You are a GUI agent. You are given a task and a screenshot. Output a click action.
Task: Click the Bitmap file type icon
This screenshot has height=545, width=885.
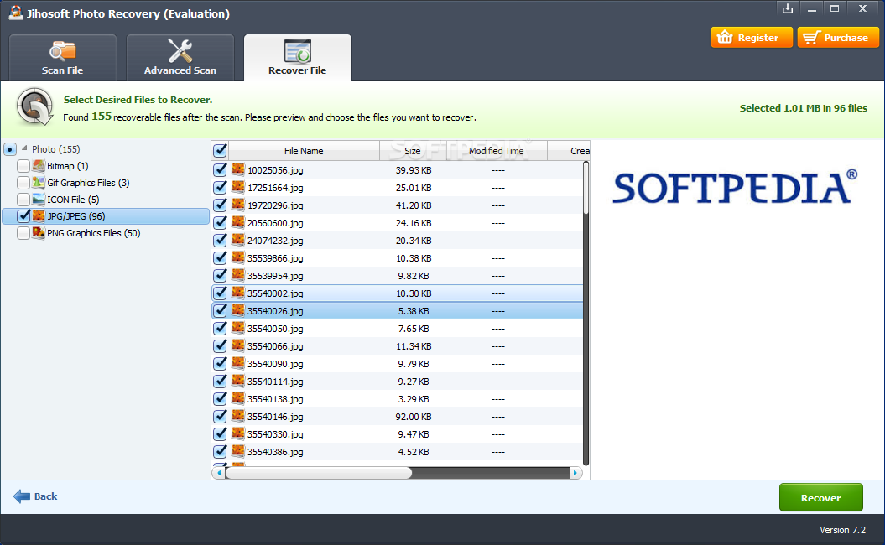click(39, 166)
